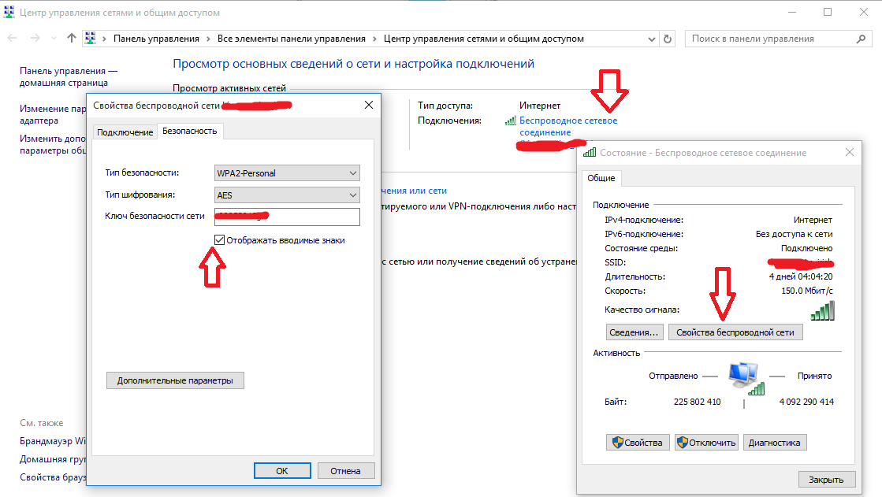Click the control panel icon in address bar
The height and width of the screenshot is (497, 882).
(x=91, y=38)
